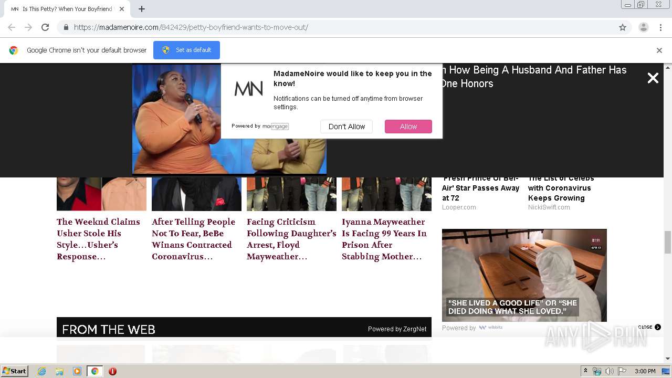Open The Weeknd Claims Usher Stole His Style article
Viewport: 672px width, 378px height.
98,239
